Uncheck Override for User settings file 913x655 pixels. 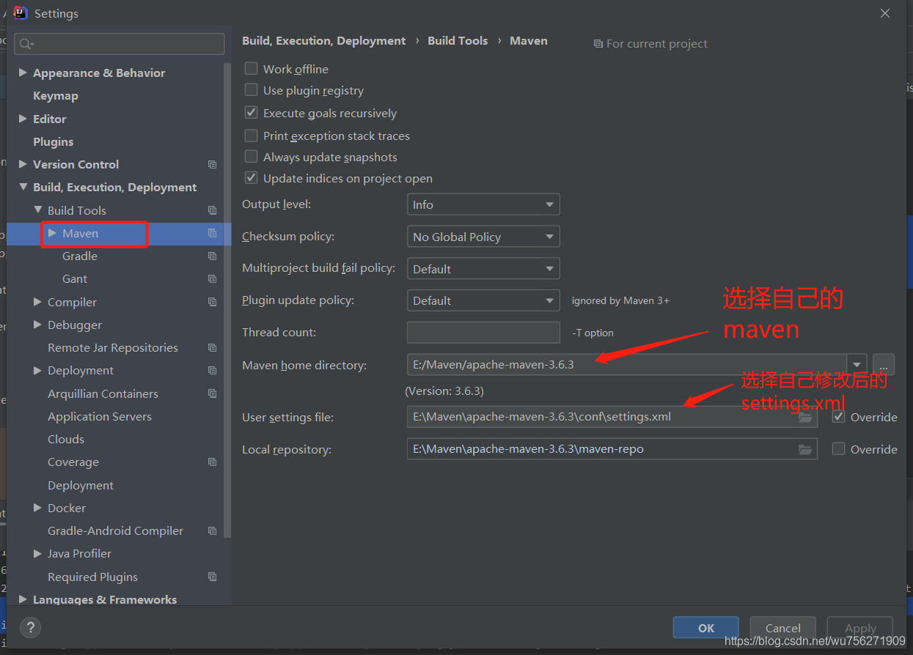click(838, 417)
